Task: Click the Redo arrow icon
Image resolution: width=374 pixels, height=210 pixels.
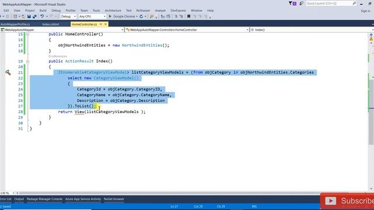Action: pyautogui.click(x=51, y=16)
